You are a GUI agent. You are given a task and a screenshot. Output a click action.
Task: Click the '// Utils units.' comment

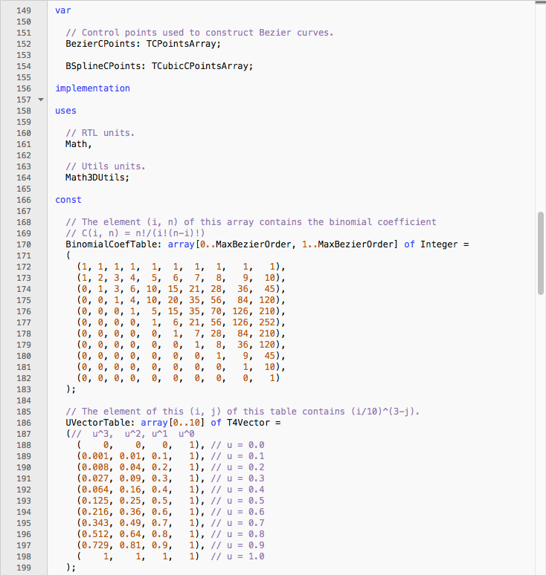click(106, 166)
